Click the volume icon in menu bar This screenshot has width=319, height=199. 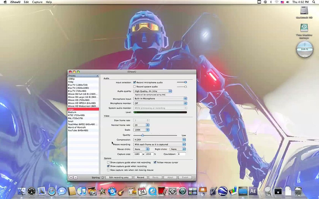[288, 2]
